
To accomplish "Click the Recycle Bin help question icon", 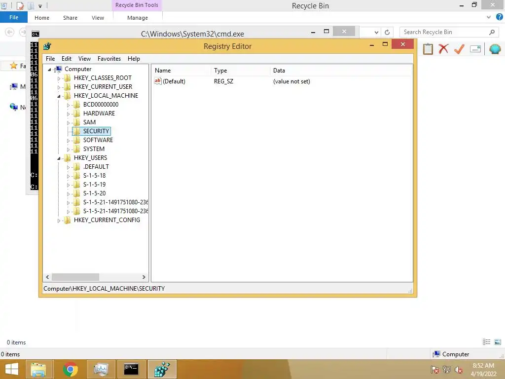I will tap(500, 17).
